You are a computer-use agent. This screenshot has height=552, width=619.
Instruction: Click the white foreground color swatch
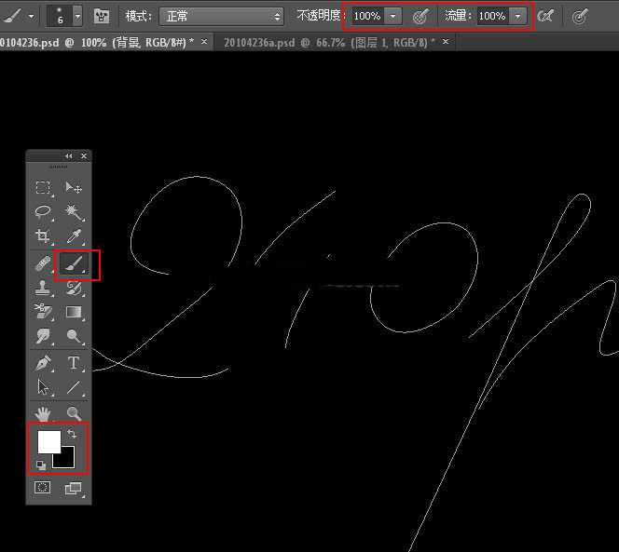point(47,440)
